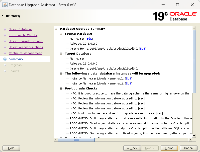
Task: Collapse the Target Database section
Action: (x=61, y=54)
